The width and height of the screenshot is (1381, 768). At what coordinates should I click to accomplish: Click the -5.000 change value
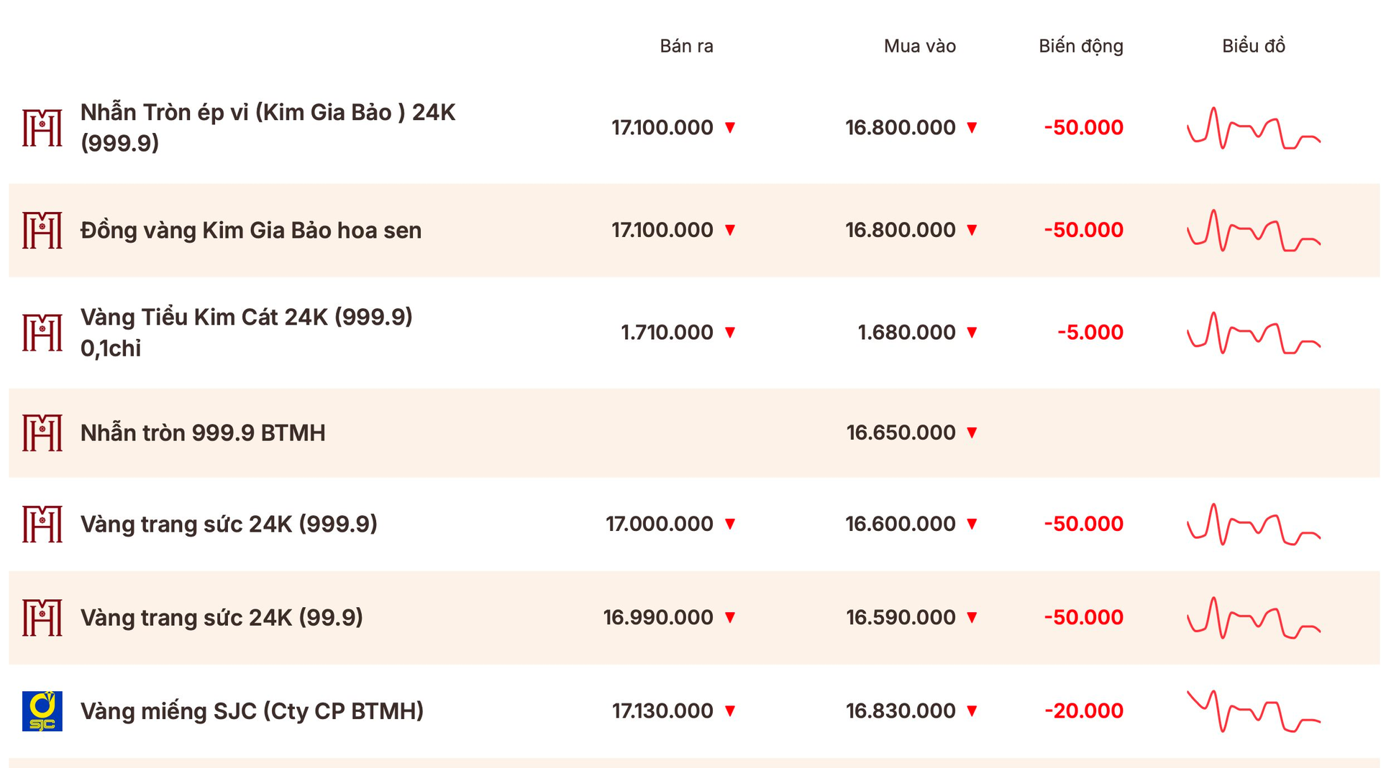click(x=1090, y=333)
